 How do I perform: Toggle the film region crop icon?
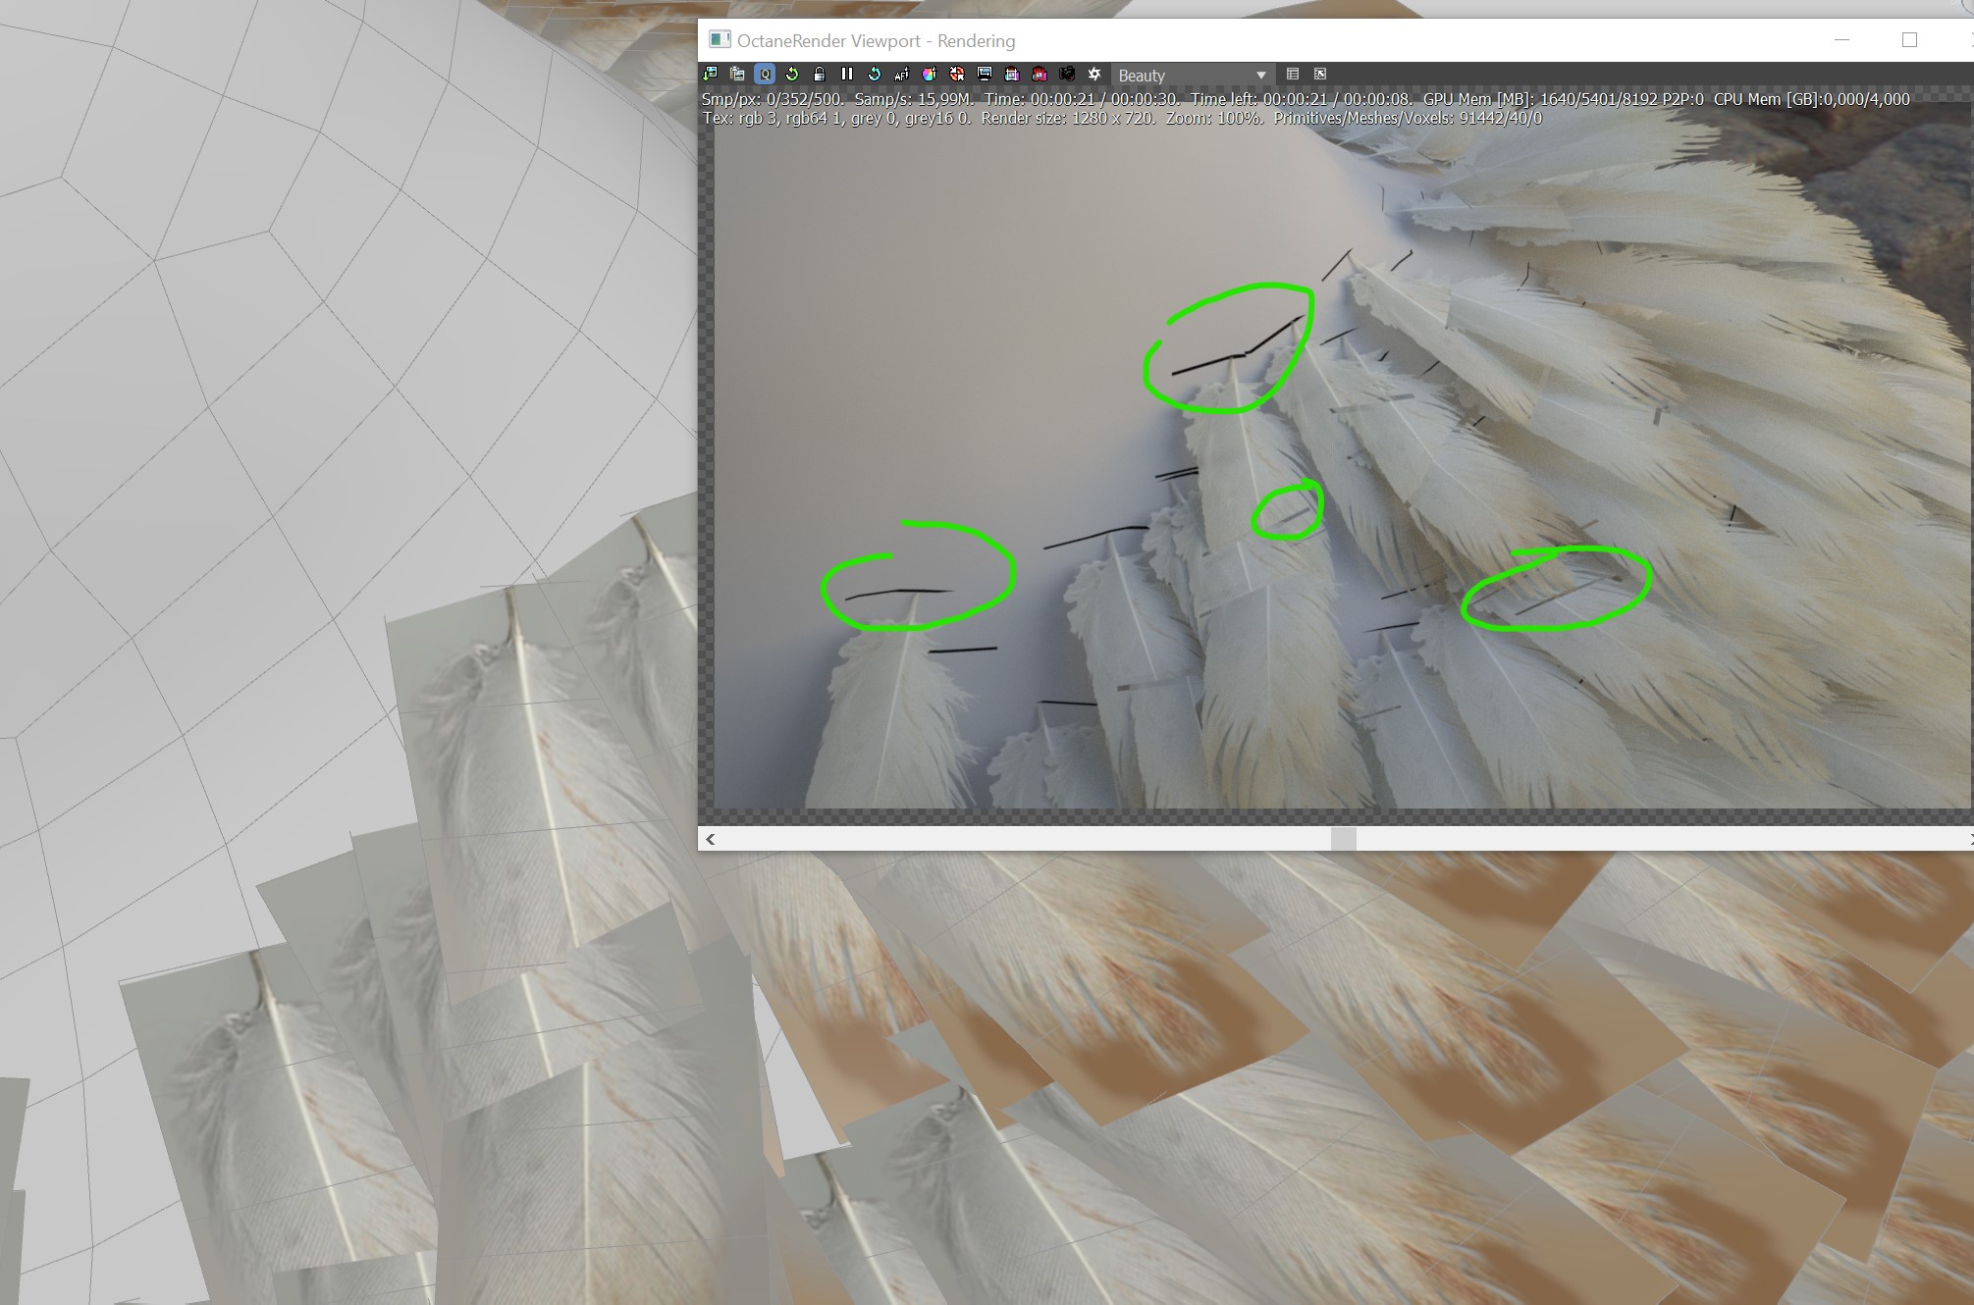pyautogui.click(x=1012, y=75)
